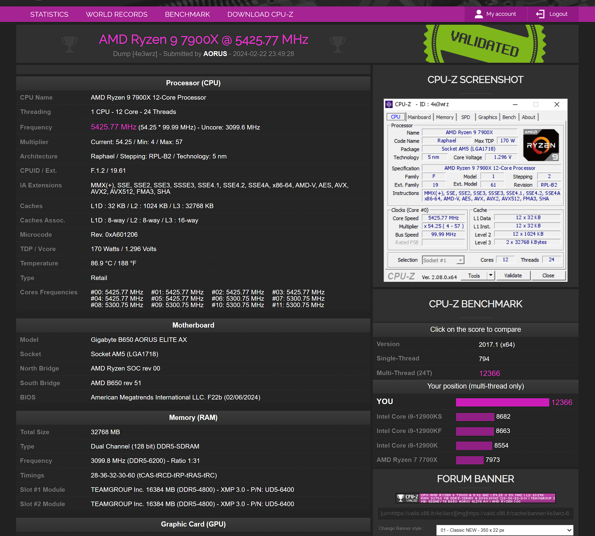Open the WORLD RECORDS page
Viewport: 595px width, 536px height.
(x=117, y=14)
